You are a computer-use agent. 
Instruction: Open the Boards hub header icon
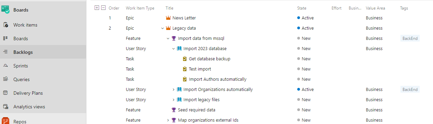pos(5,10)
